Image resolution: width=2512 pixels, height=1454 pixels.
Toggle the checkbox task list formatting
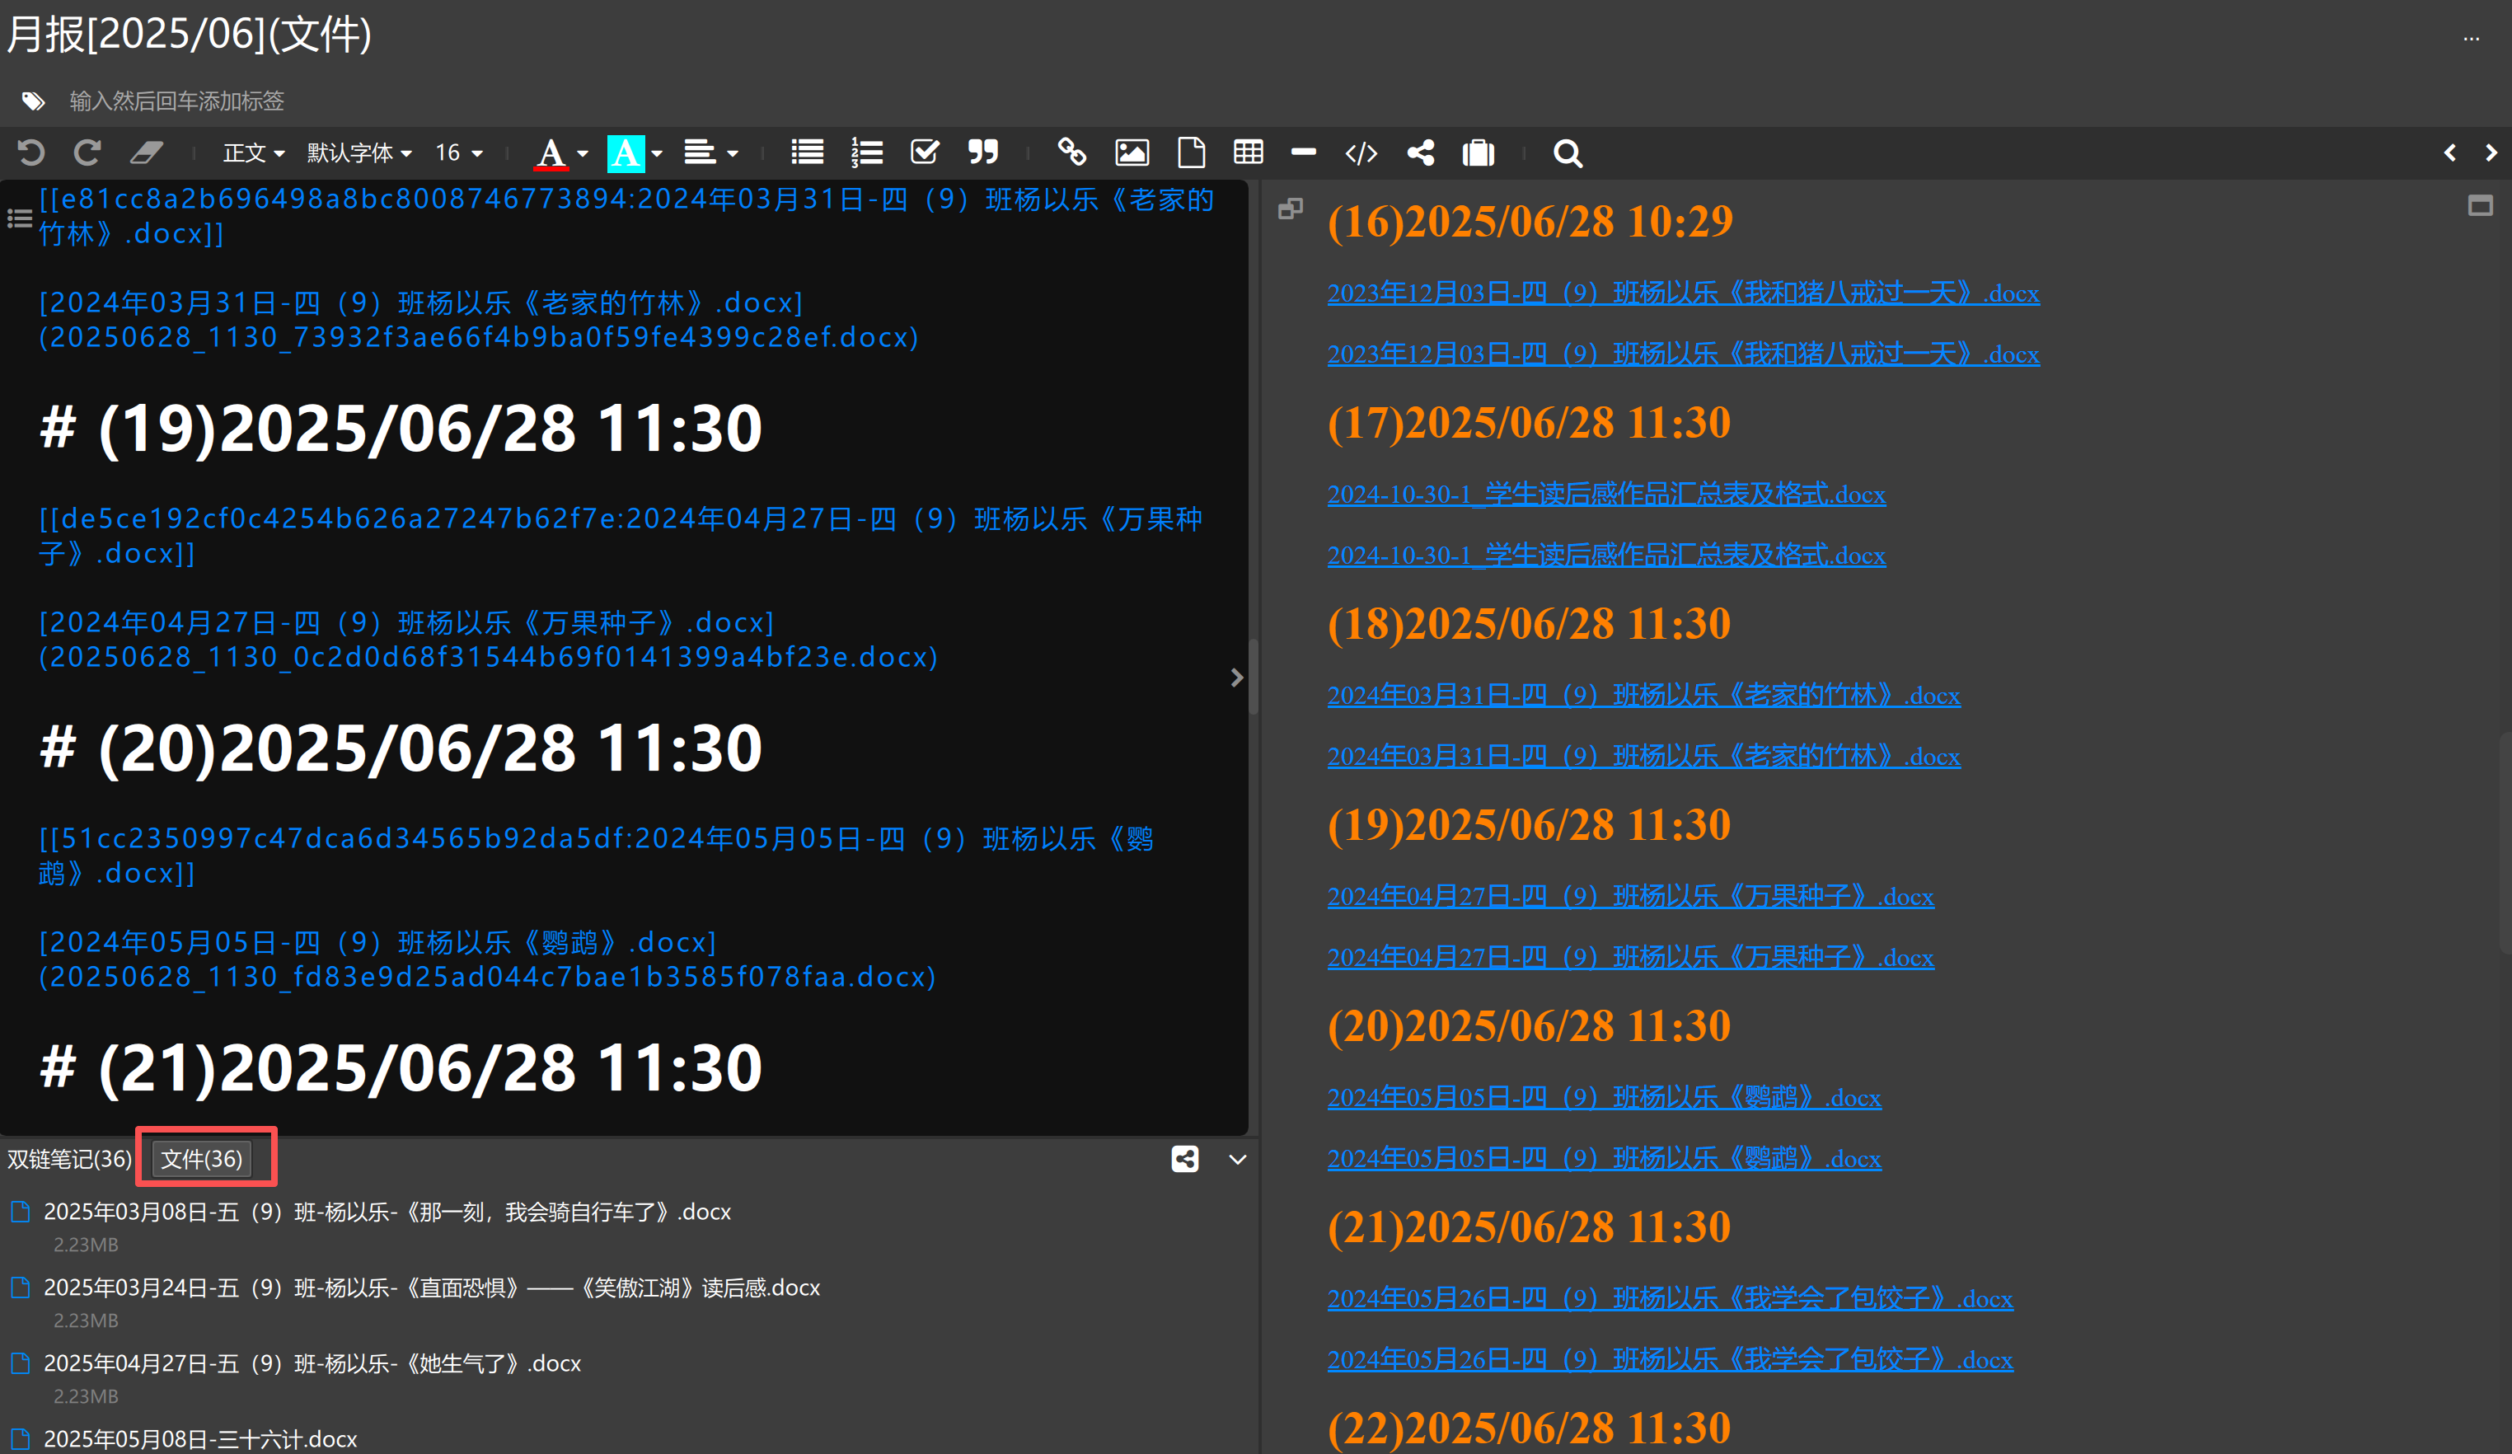[925, 152]
